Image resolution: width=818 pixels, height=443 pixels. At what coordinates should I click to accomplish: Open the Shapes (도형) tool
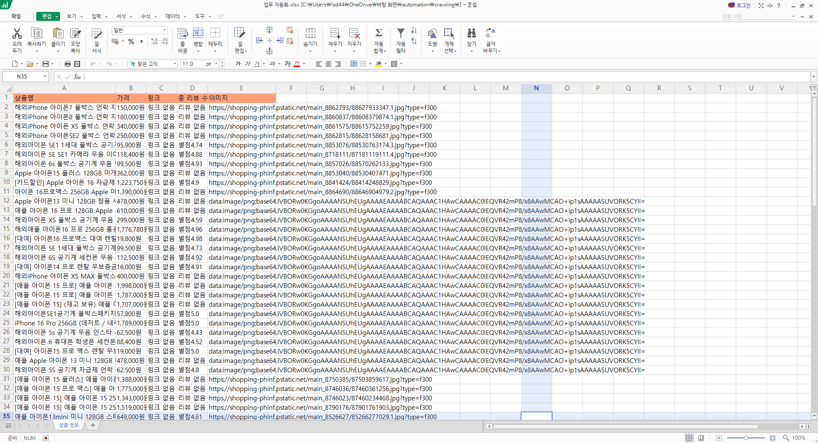(432, 34)
